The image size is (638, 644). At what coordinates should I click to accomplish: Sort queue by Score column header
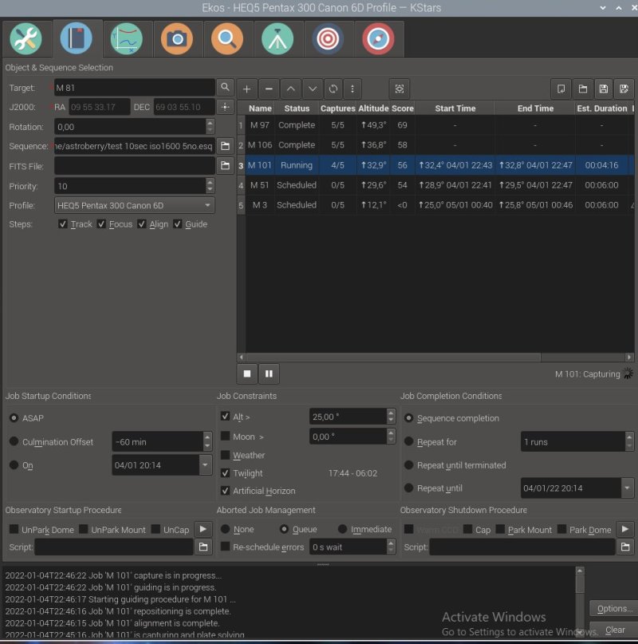tap(403, 109)
